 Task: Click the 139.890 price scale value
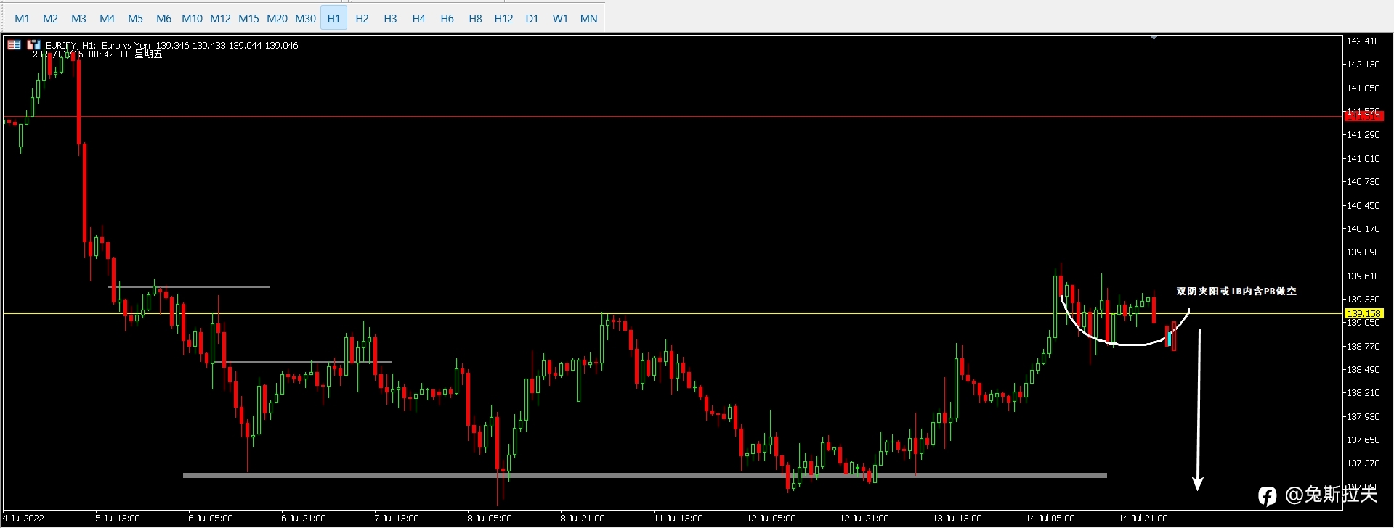1363,252
